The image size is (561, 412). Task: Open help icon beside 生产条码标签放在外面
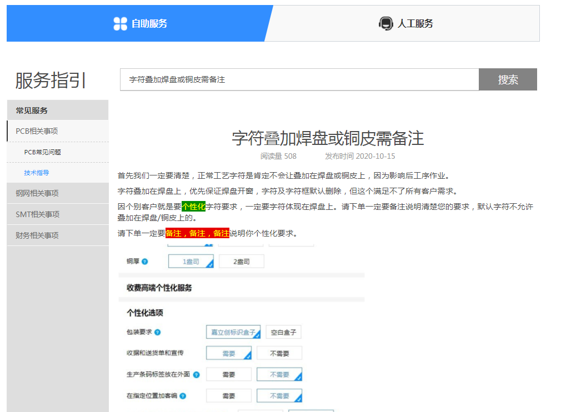196,375
